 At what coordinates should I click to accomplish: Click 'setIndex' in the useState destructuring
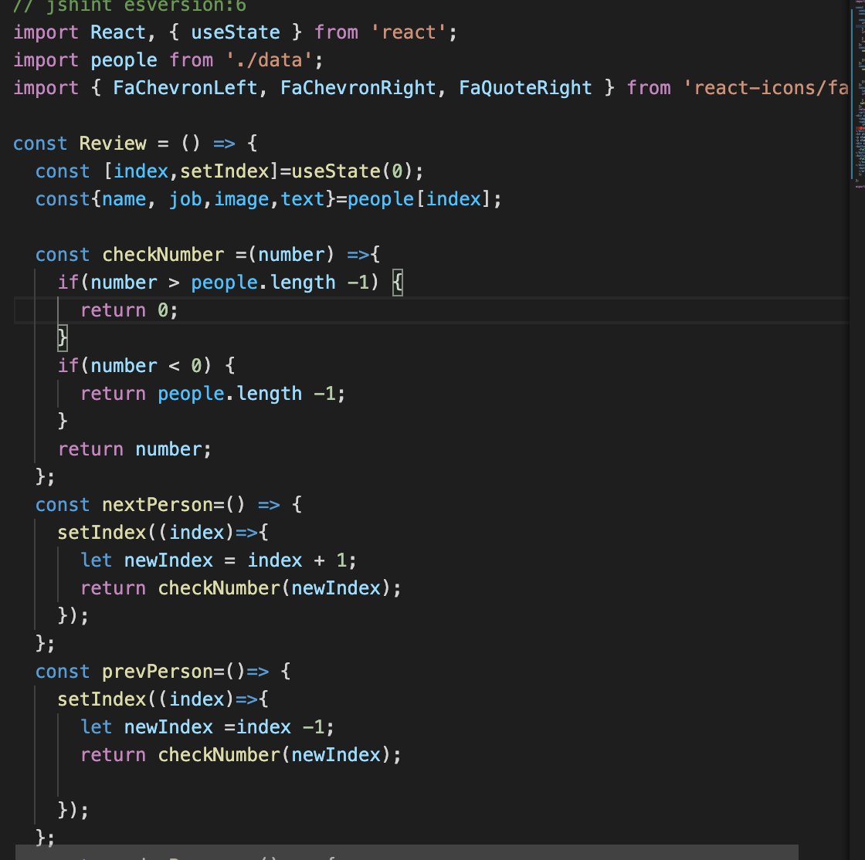[225, 171]
